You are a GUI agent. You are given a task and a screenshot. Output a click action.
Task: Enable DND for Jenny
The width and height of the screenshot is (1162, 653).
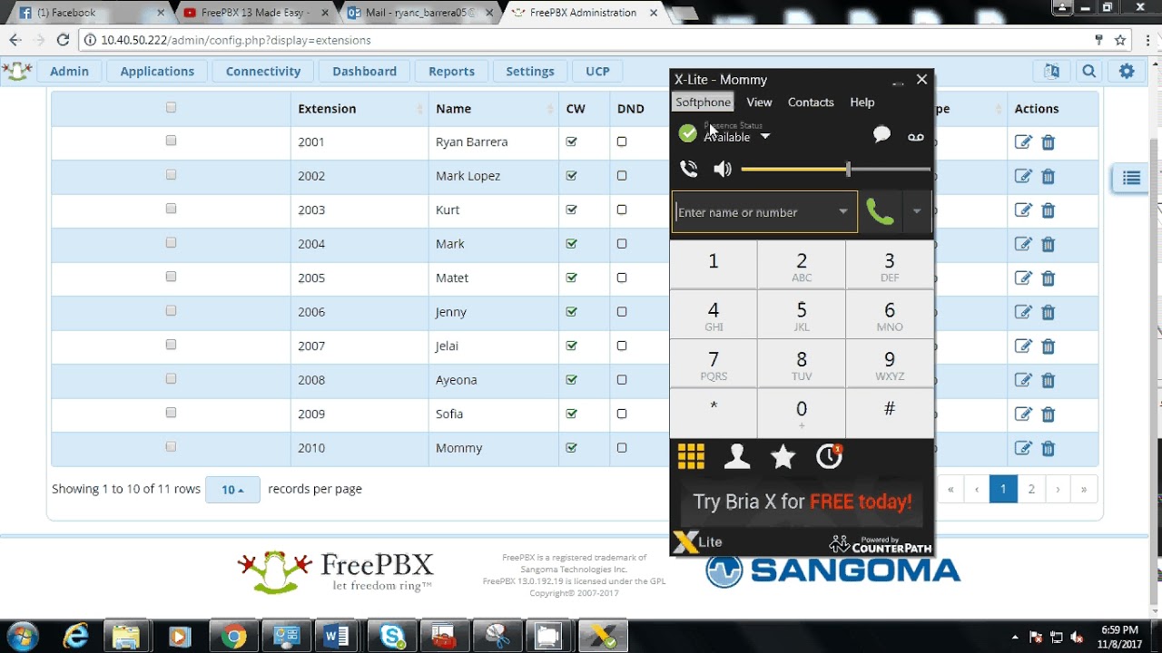[x=622, y=312]
